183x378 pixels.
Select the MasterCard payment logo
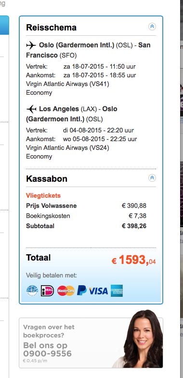pyautogui.click(x=66, y=291)
